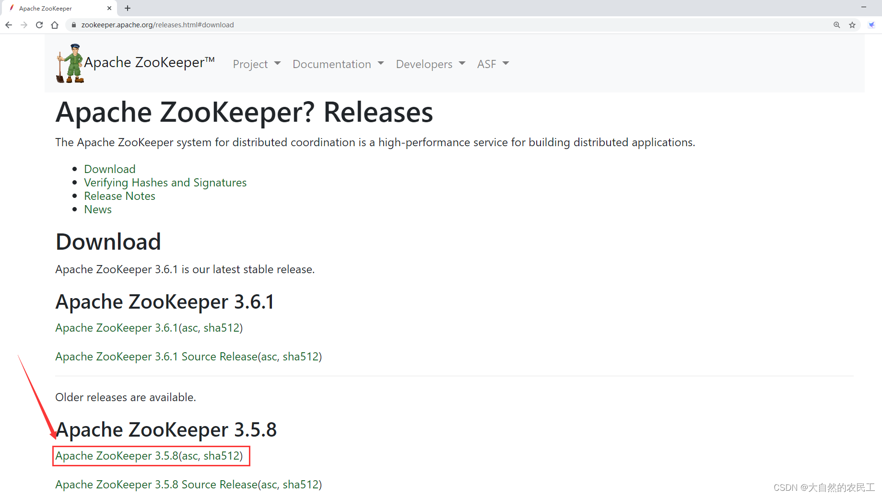Open a new browser tab

tap(127, 8)
